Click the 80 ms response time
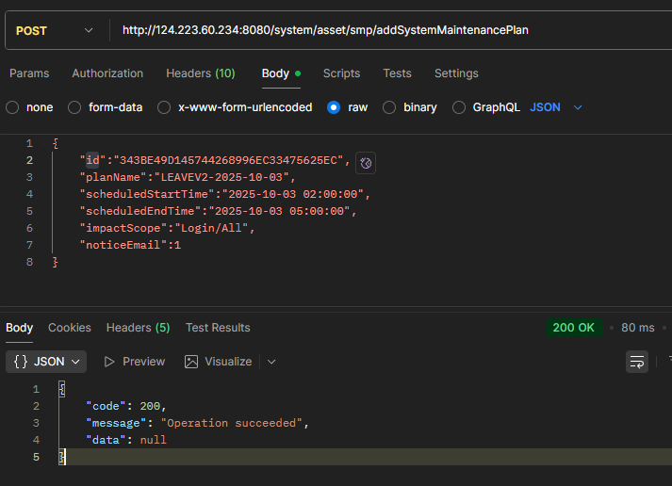 637,328
